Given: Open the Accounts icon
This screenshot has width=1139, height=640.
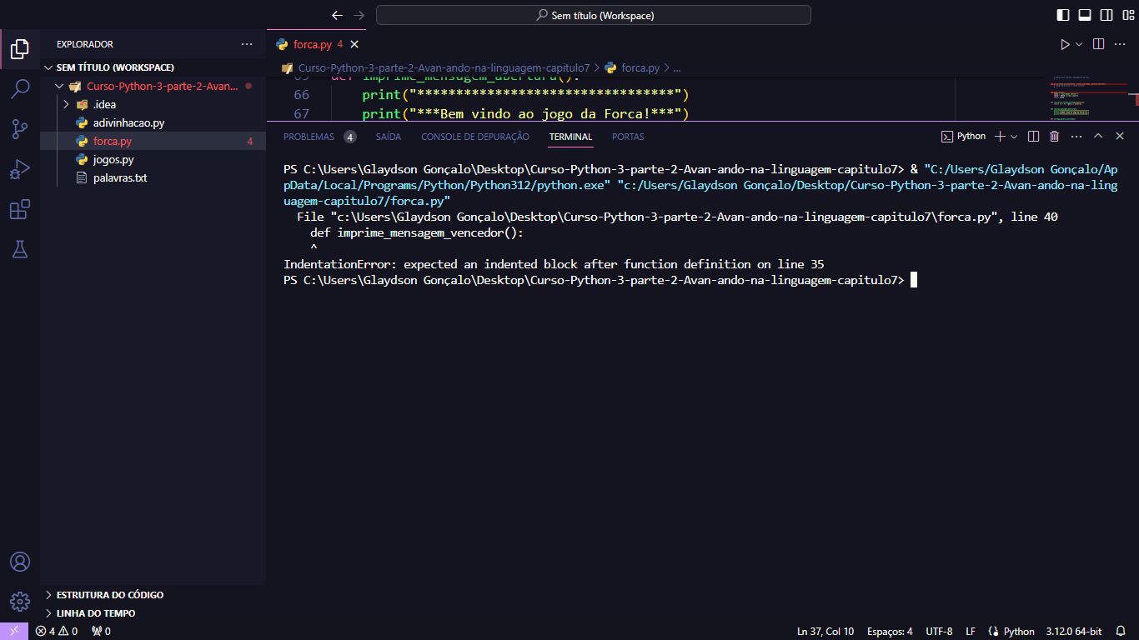Looking at the screenshot, I should pyautogui.click(x=20, y=562).
